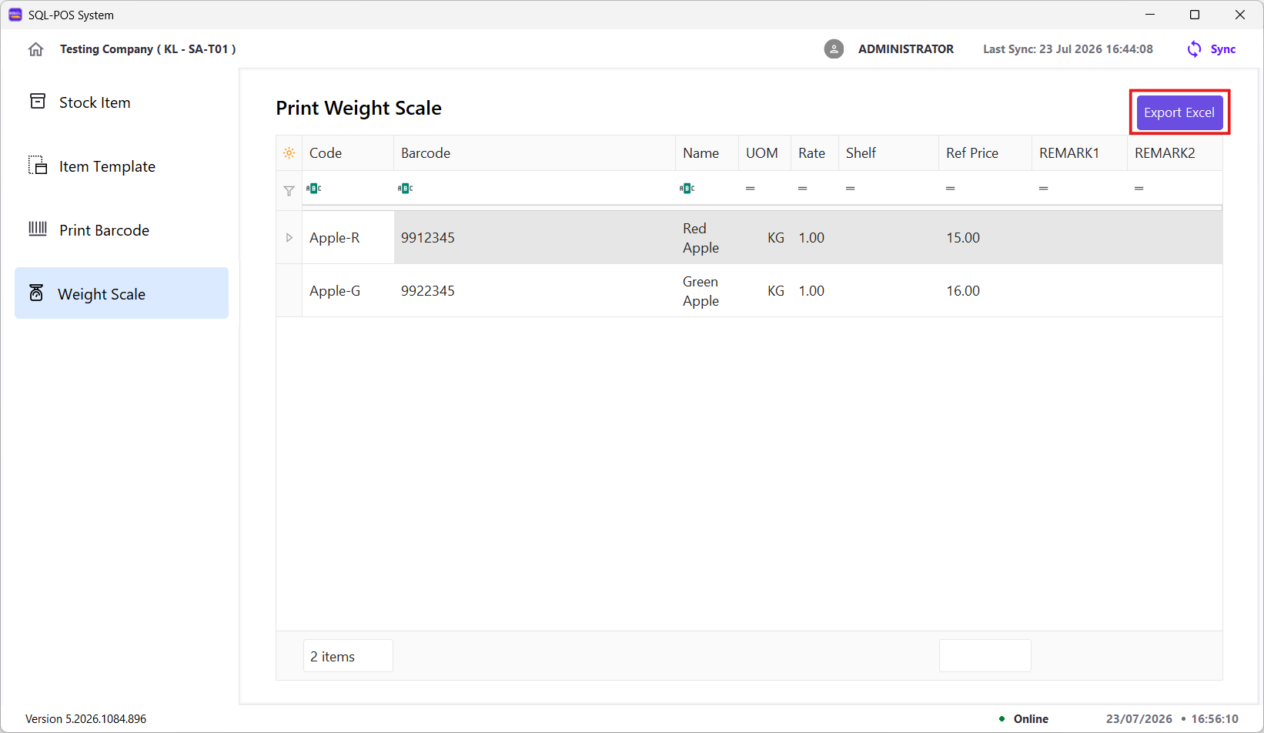1264x733 pixels.
Task: Click the KG cell in Apple-R row
Action: [x=765, y=238]
